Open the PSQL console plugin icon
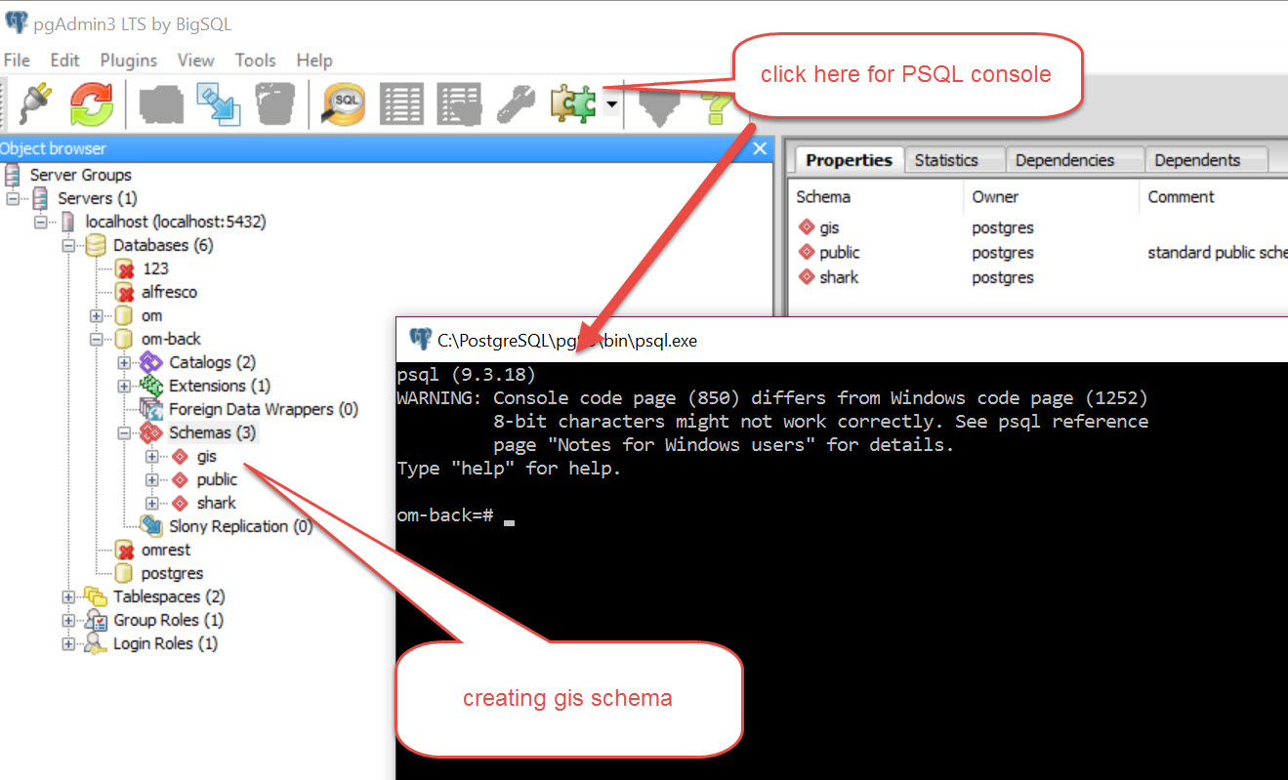The width and height of the screenshot is (1288, 780). pos(575,103)
